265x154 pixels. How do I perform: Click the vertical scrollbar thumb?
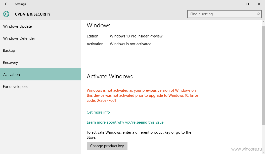263,75
